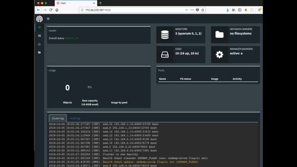Screen dimensions: 297x167
Task: Click the Activity column header
Action: [237, 79]
